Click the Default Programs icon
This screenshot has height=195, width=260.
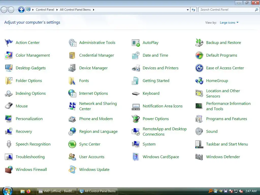click(199, 55)
